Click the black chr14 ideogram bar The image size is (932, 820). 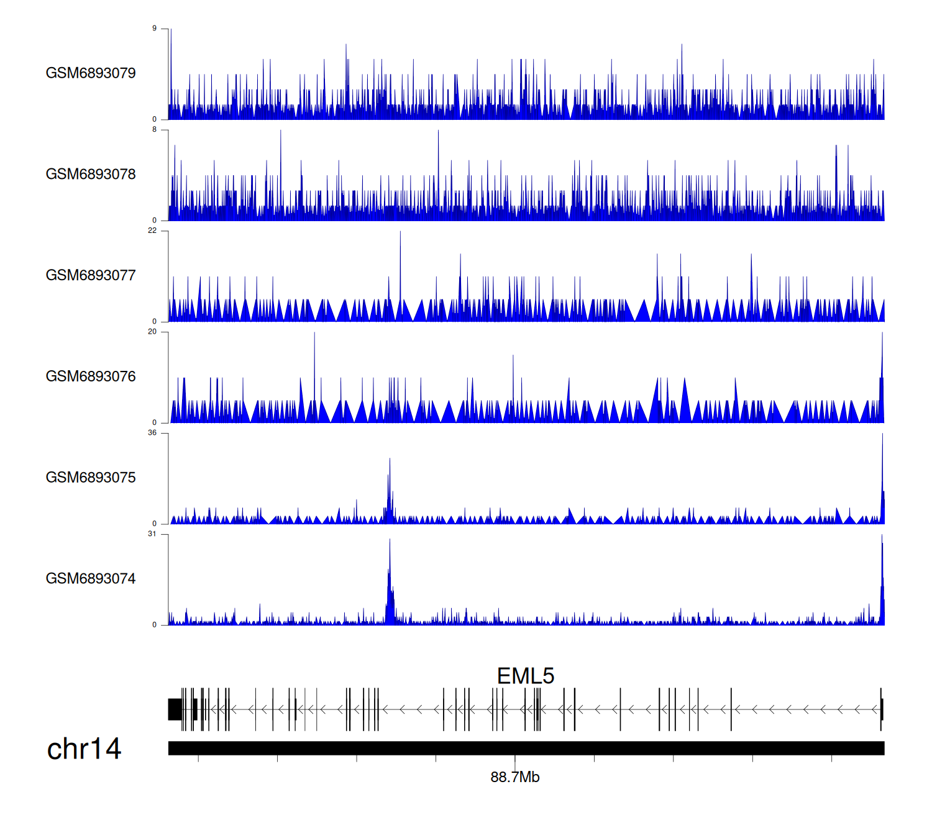[526, 748]
